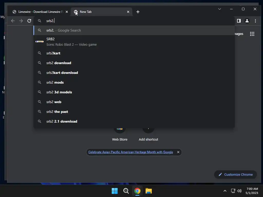263x197 pixels.
Task: Reload the page with the refresh icon
Action: pos(29,21)
